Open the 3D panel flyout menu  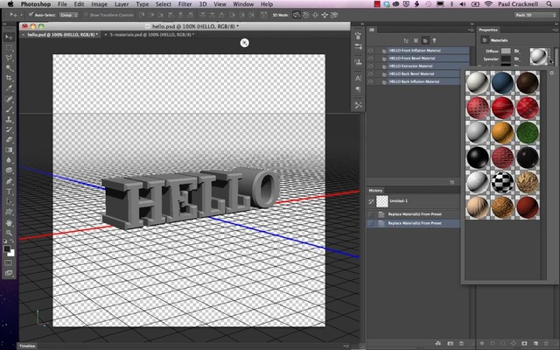pyautogui.click(x=471, y=30)
